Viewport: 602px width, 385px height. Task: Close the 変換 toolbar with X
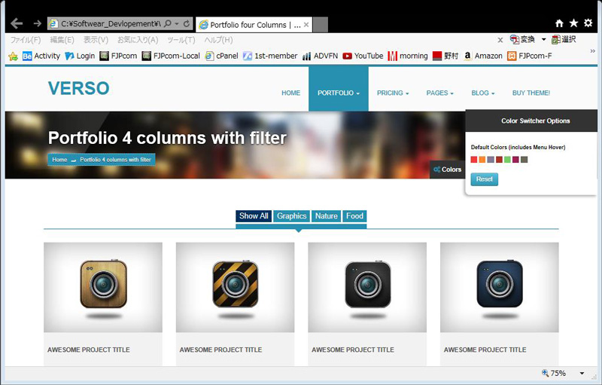(500, 40)
